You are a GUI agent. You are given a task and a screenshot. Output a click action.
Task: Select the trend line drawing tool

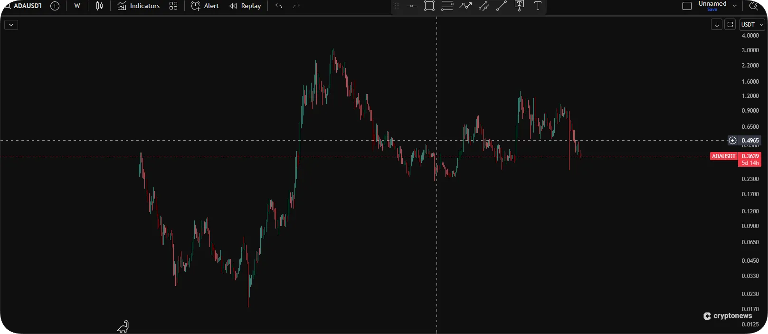(x=502, y=6)
